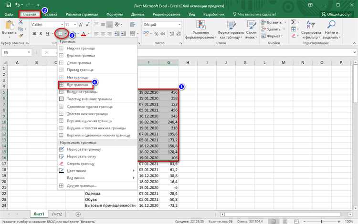
Task: Click the comma style 000 icon
Action: point(163,34)
